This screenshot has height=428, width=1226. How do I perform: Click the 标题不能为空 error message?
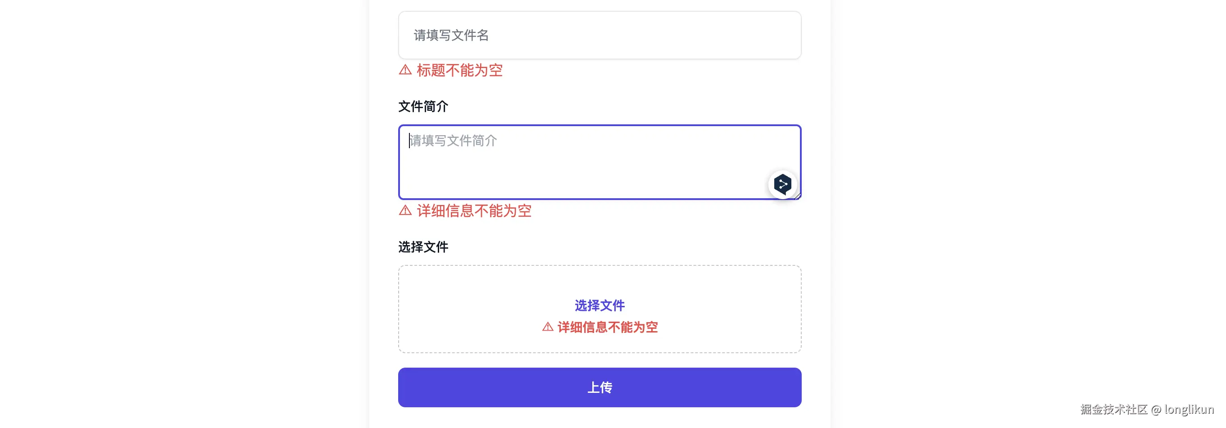point(459,70)
